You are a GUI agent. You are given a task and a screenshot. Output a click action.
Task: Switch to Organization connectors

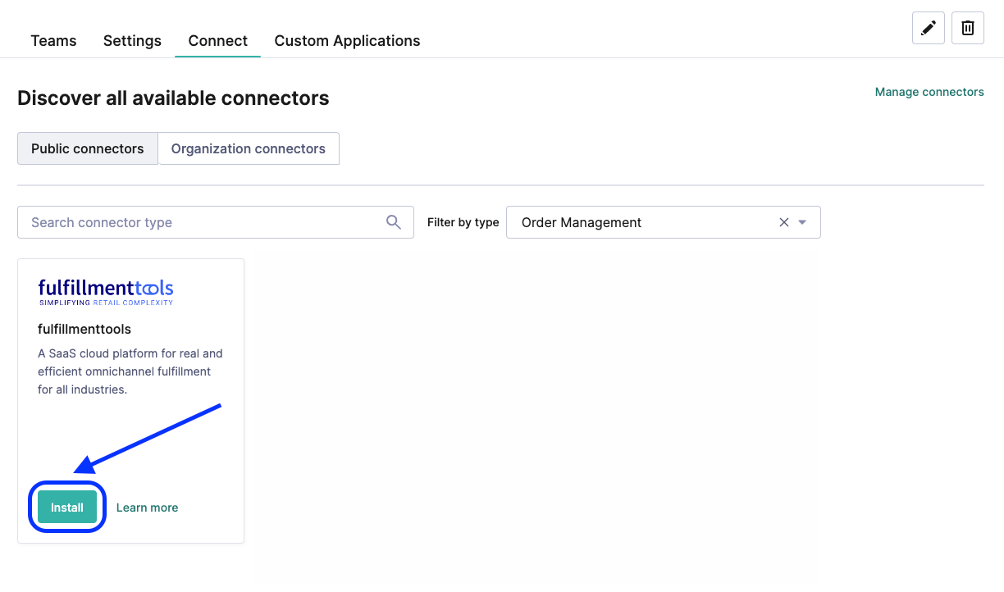pos(248,148)
